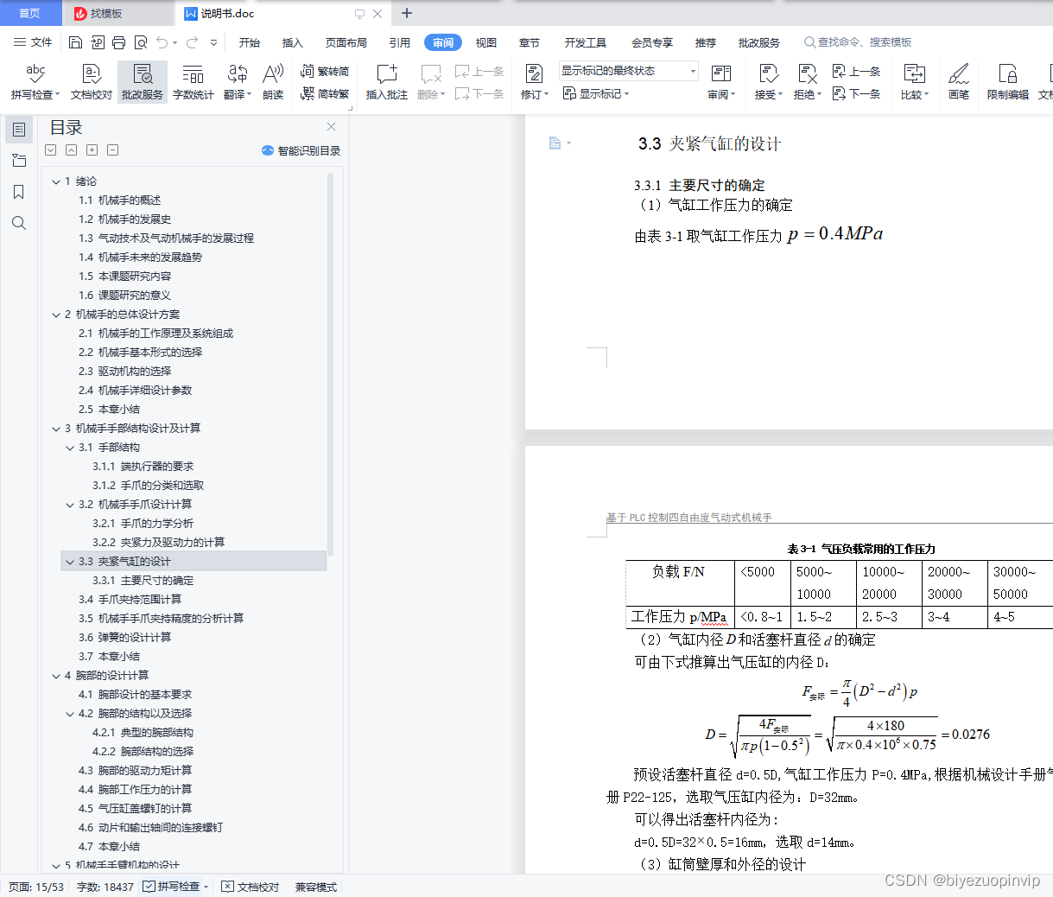Collapse the 3.3 夹紧气缸的设计 node
The width and height of the screenshot is (1053, 897).
tap(70, 562)
